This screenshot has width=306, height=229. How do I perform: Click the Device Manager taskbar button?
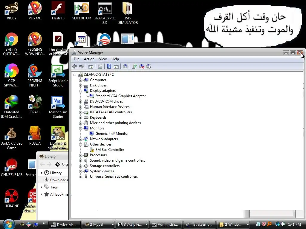click(64, 225)
